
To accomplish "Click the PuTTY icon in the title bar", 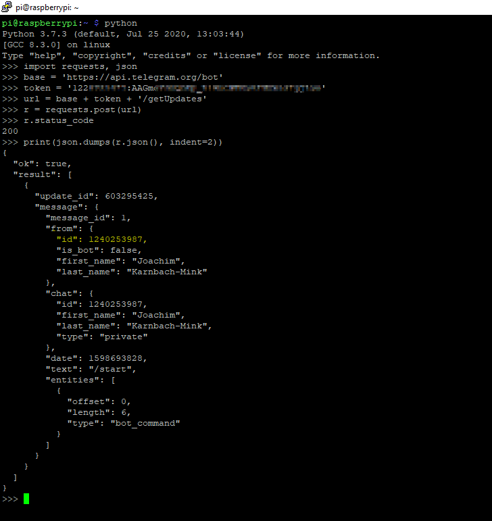I will pos(7,7).
